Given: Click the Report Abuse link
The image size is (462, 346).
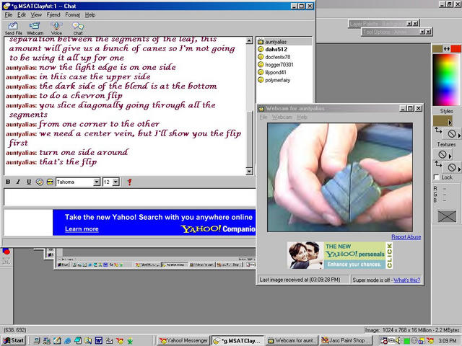Looking at the screenshot, I should (406, 237).
